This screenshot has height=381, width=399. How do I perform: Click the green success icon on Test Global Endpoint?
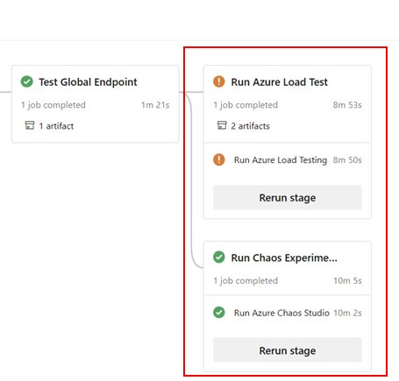(27, 81)
